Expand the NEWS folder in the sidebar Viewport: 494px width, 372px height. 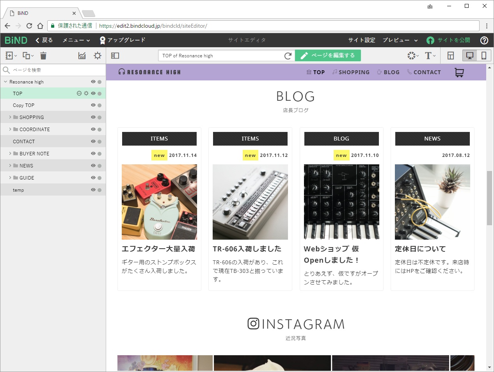(x=9, y=166)
